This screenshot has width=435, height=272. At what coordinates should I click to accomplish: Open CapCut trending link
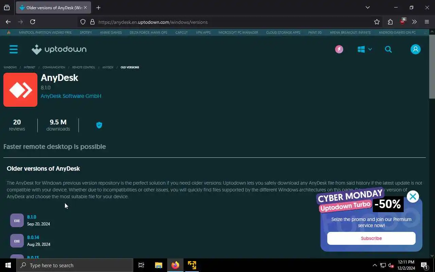(181, 33)
